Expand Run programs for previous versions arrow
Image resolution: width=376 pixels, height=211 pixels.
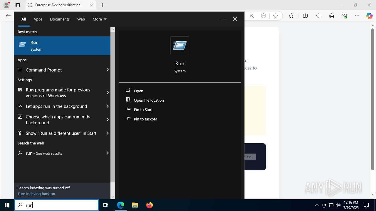click(108, 93)
